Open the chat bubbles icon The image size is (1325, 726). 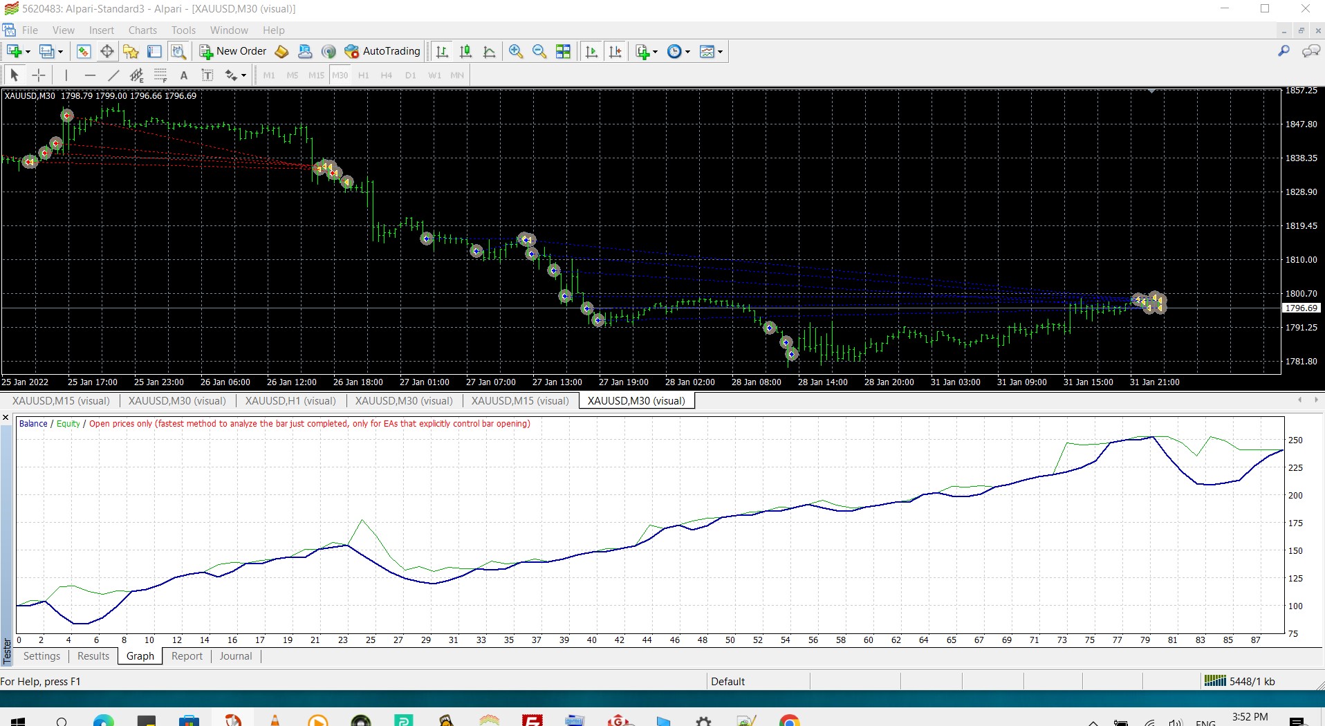pyautogui.click(x=1310, y=51)
